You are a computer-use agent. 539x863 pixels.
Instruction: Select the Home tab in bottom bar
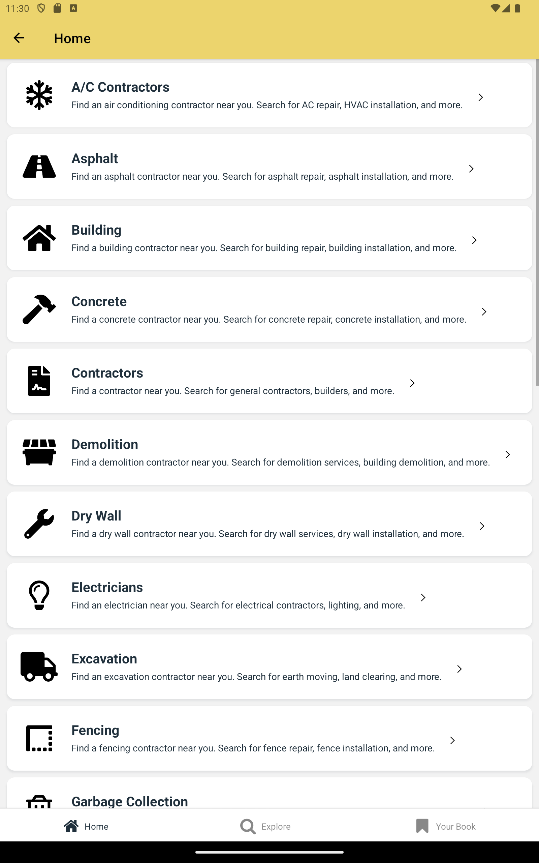86,826
